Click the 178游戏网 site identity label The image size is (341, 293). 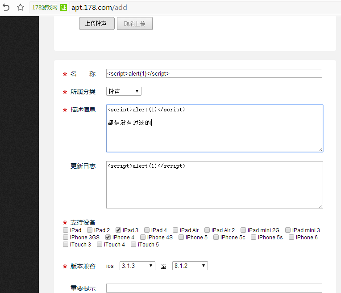(x=45, y=8)
